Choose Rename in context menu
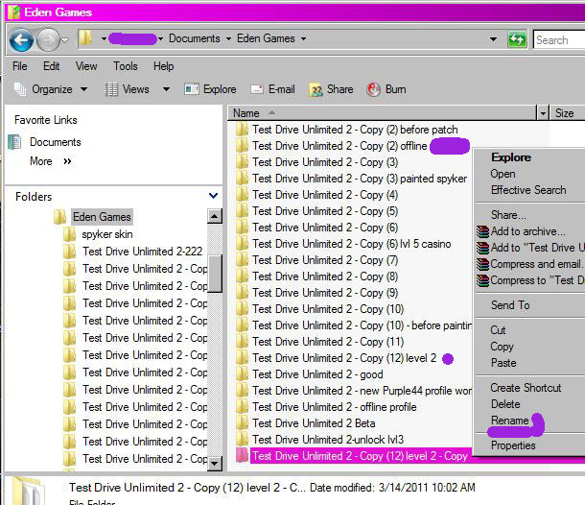 (509, 421)
